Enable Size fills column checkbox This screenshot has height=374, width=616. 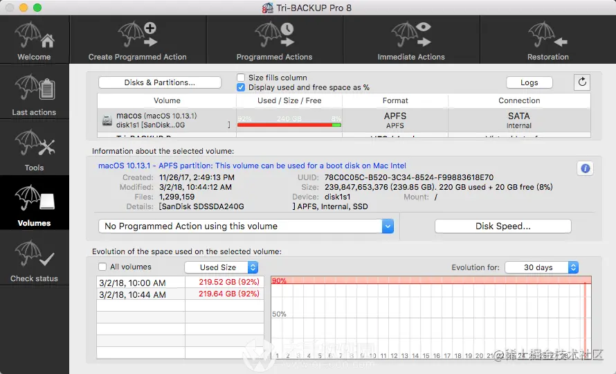241,78
